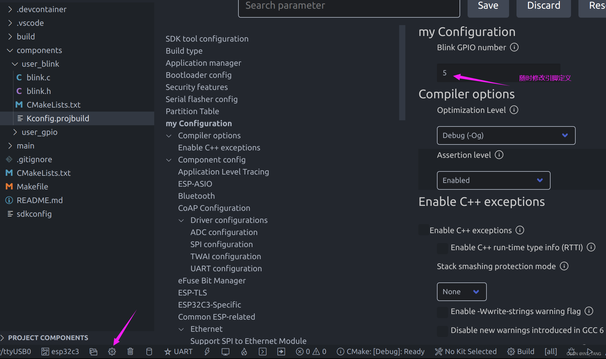Open ESP-IDF terminal icon in status bar
This screenshot has width=606, height=359.
[x=263, y=352]
